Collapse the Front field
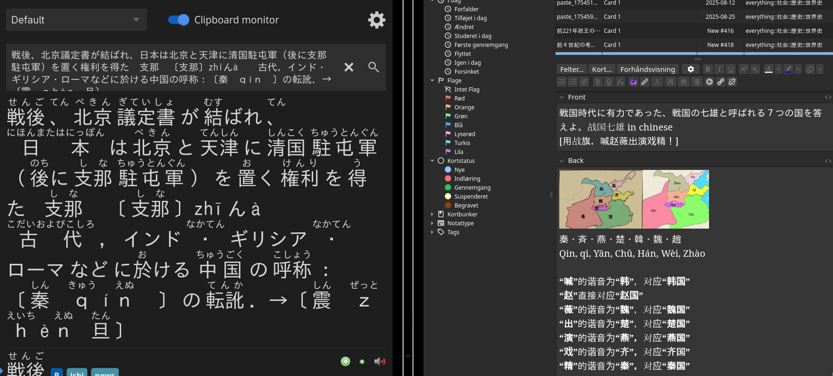Image resolution: width=833 pixels, height=376 pixels. (562, 97)
